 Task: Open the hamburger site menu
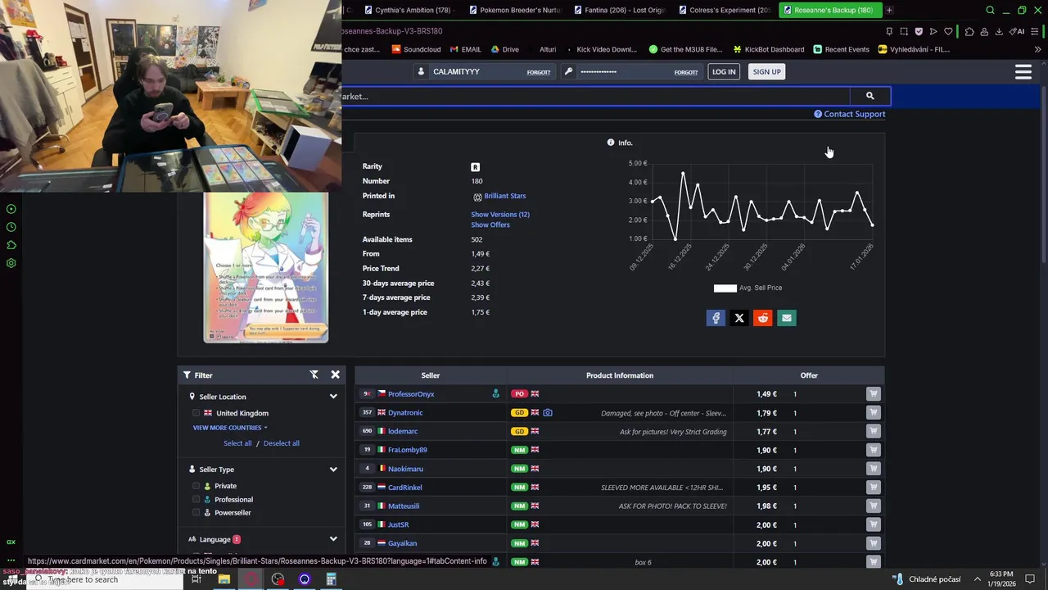click(x=1023, y=72)
